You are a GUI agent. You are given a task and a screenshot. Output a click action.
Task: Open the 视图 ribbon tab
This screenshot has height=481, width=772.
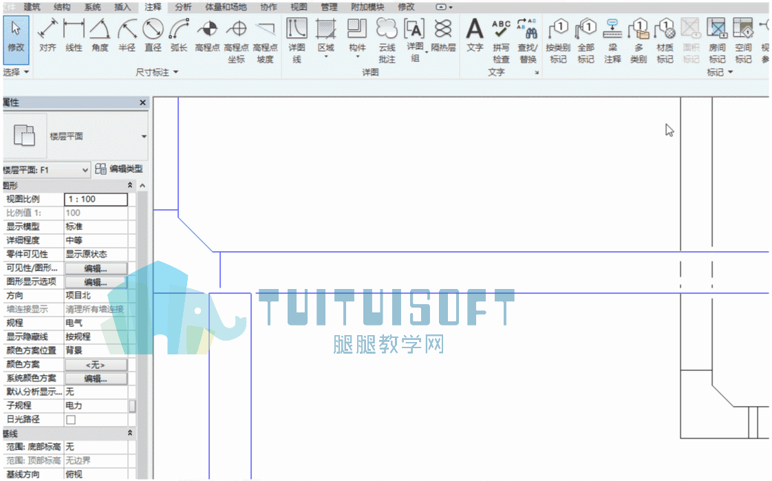299,7
